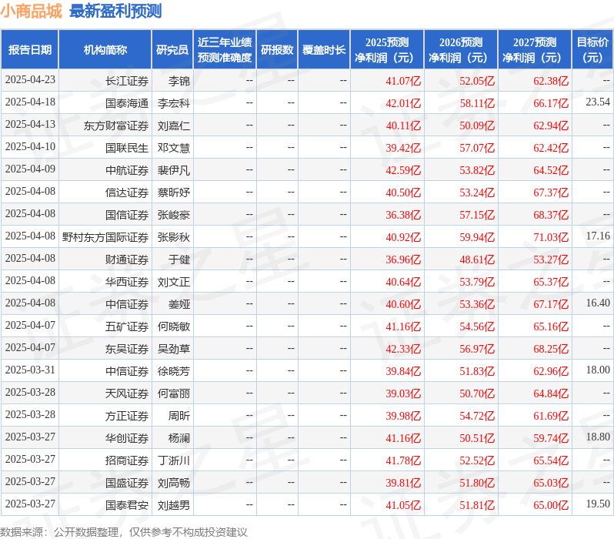
Task: Click researcher 徐晓芳
Action: click(174, 372)
